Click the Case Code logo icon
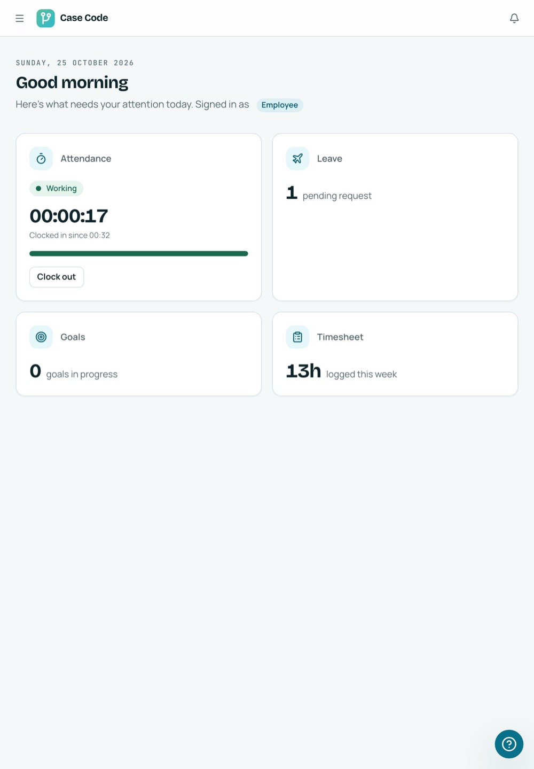 pos(45,18)
